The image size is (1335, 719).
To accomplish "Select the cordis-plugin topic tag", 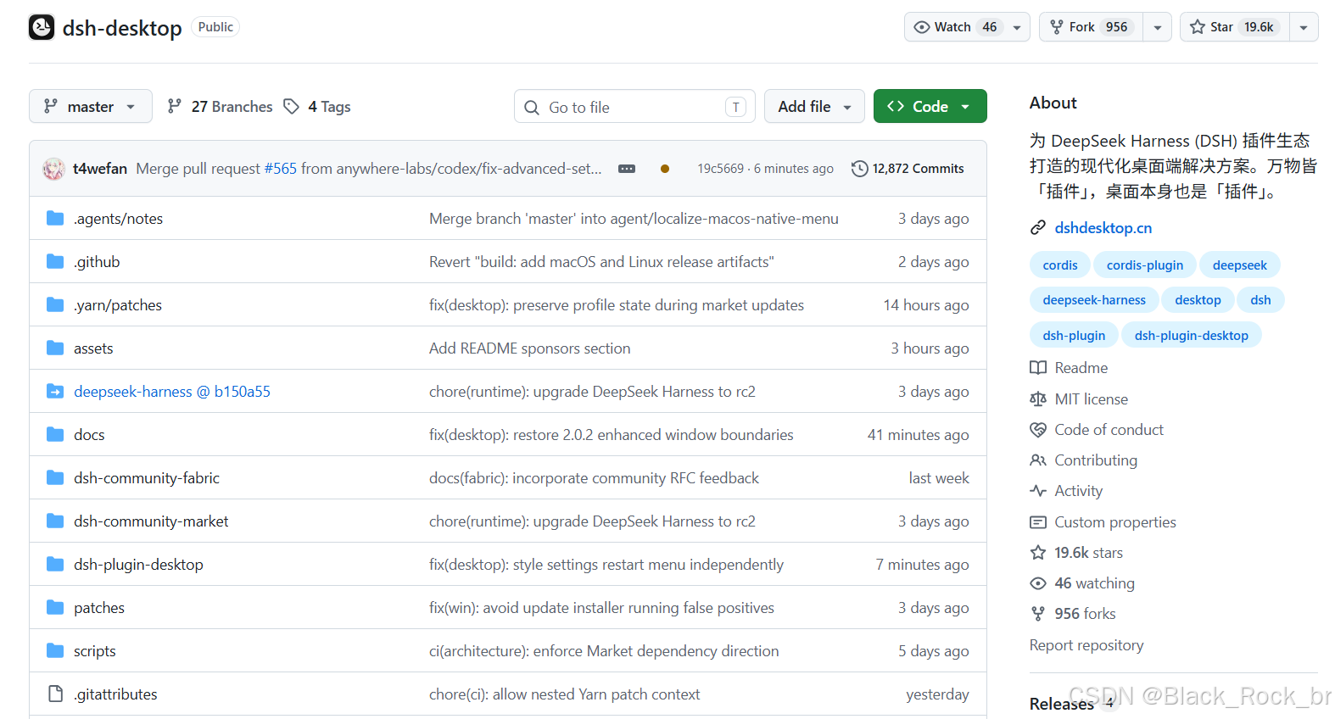I will click(x=1145, y=265).
